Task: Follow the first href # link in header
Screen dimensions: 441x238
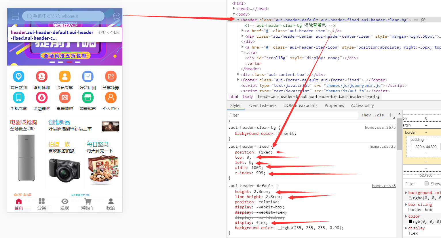Action: click(267, 31)
